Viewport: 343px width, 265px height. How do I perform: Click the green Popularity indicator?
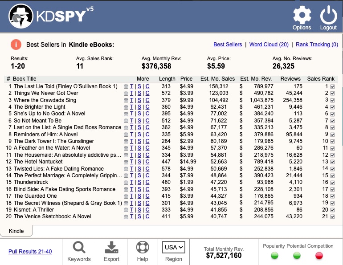click(274, 255)
